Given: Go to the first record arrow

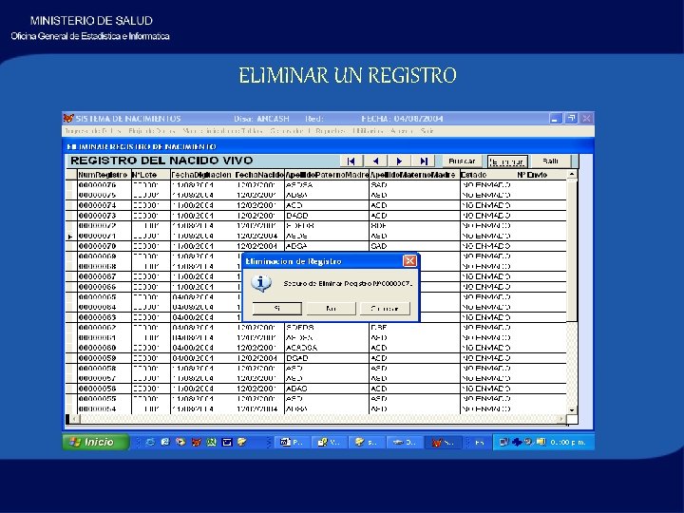Looking at the screenshot, I should point(351,161).
